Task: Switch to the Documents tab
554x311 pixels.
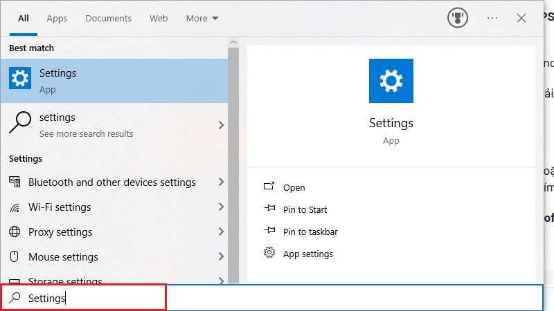Action: point(108,19)
